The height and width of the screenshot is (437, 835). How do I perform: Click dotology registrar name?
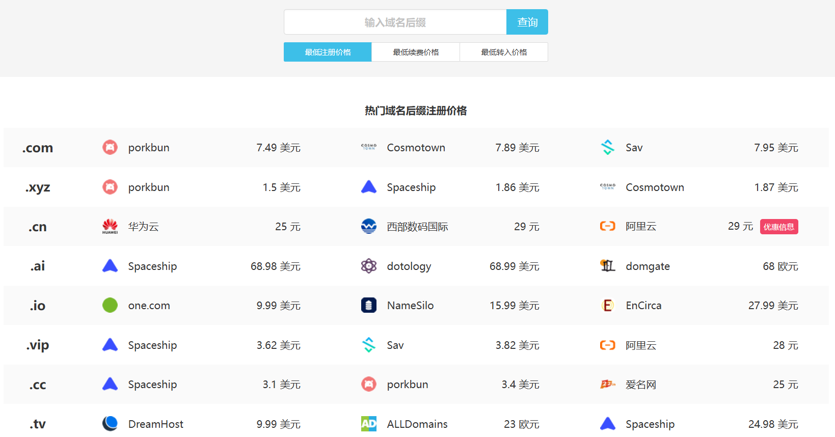(409, 266)
